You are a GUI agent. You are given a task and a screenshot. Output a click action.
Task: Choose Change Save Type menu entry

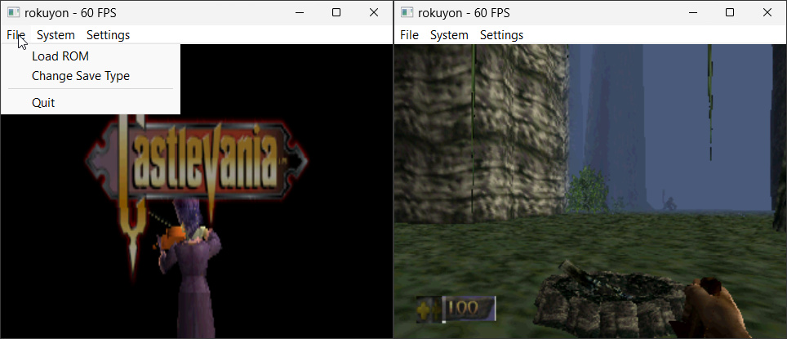point(91,76)
